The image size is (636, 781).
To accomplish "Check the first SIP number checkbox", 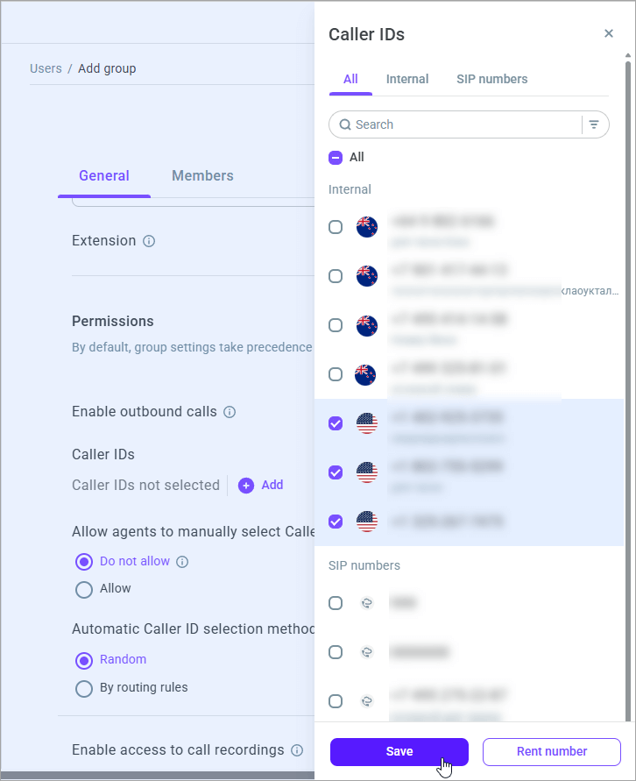I will [x=336, y=603].
